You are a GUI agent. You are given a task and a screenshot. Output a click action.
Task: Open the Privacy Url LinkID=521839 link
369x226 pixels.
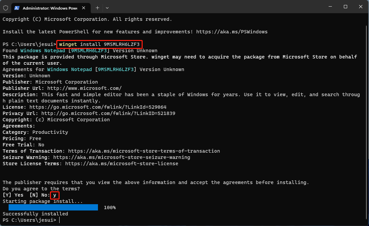coord(108,113)
